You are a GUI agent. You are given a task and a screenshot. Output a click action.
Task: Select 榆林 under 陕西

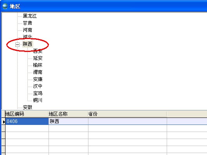pos(38,65)
